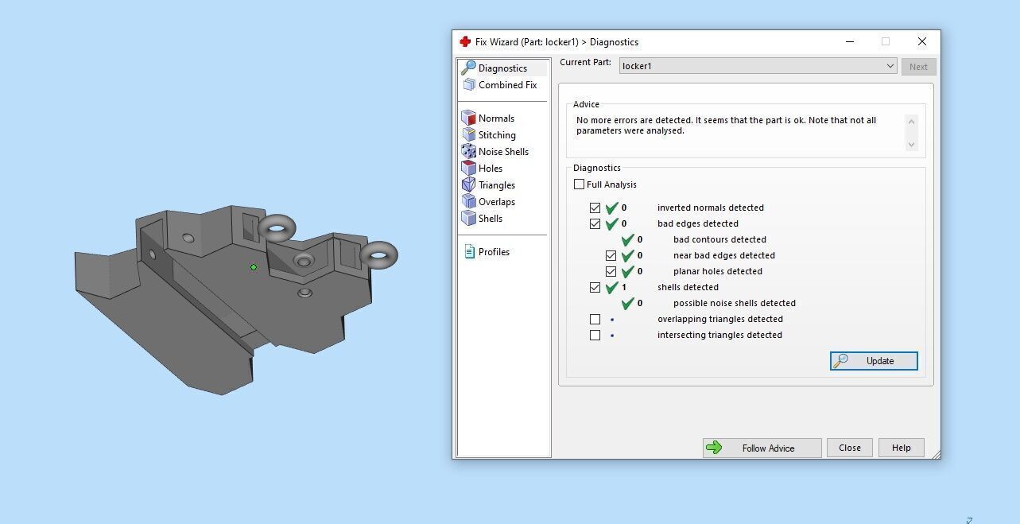Click the Triangles cube icon
1020x524 pixels.
point(468,184)
